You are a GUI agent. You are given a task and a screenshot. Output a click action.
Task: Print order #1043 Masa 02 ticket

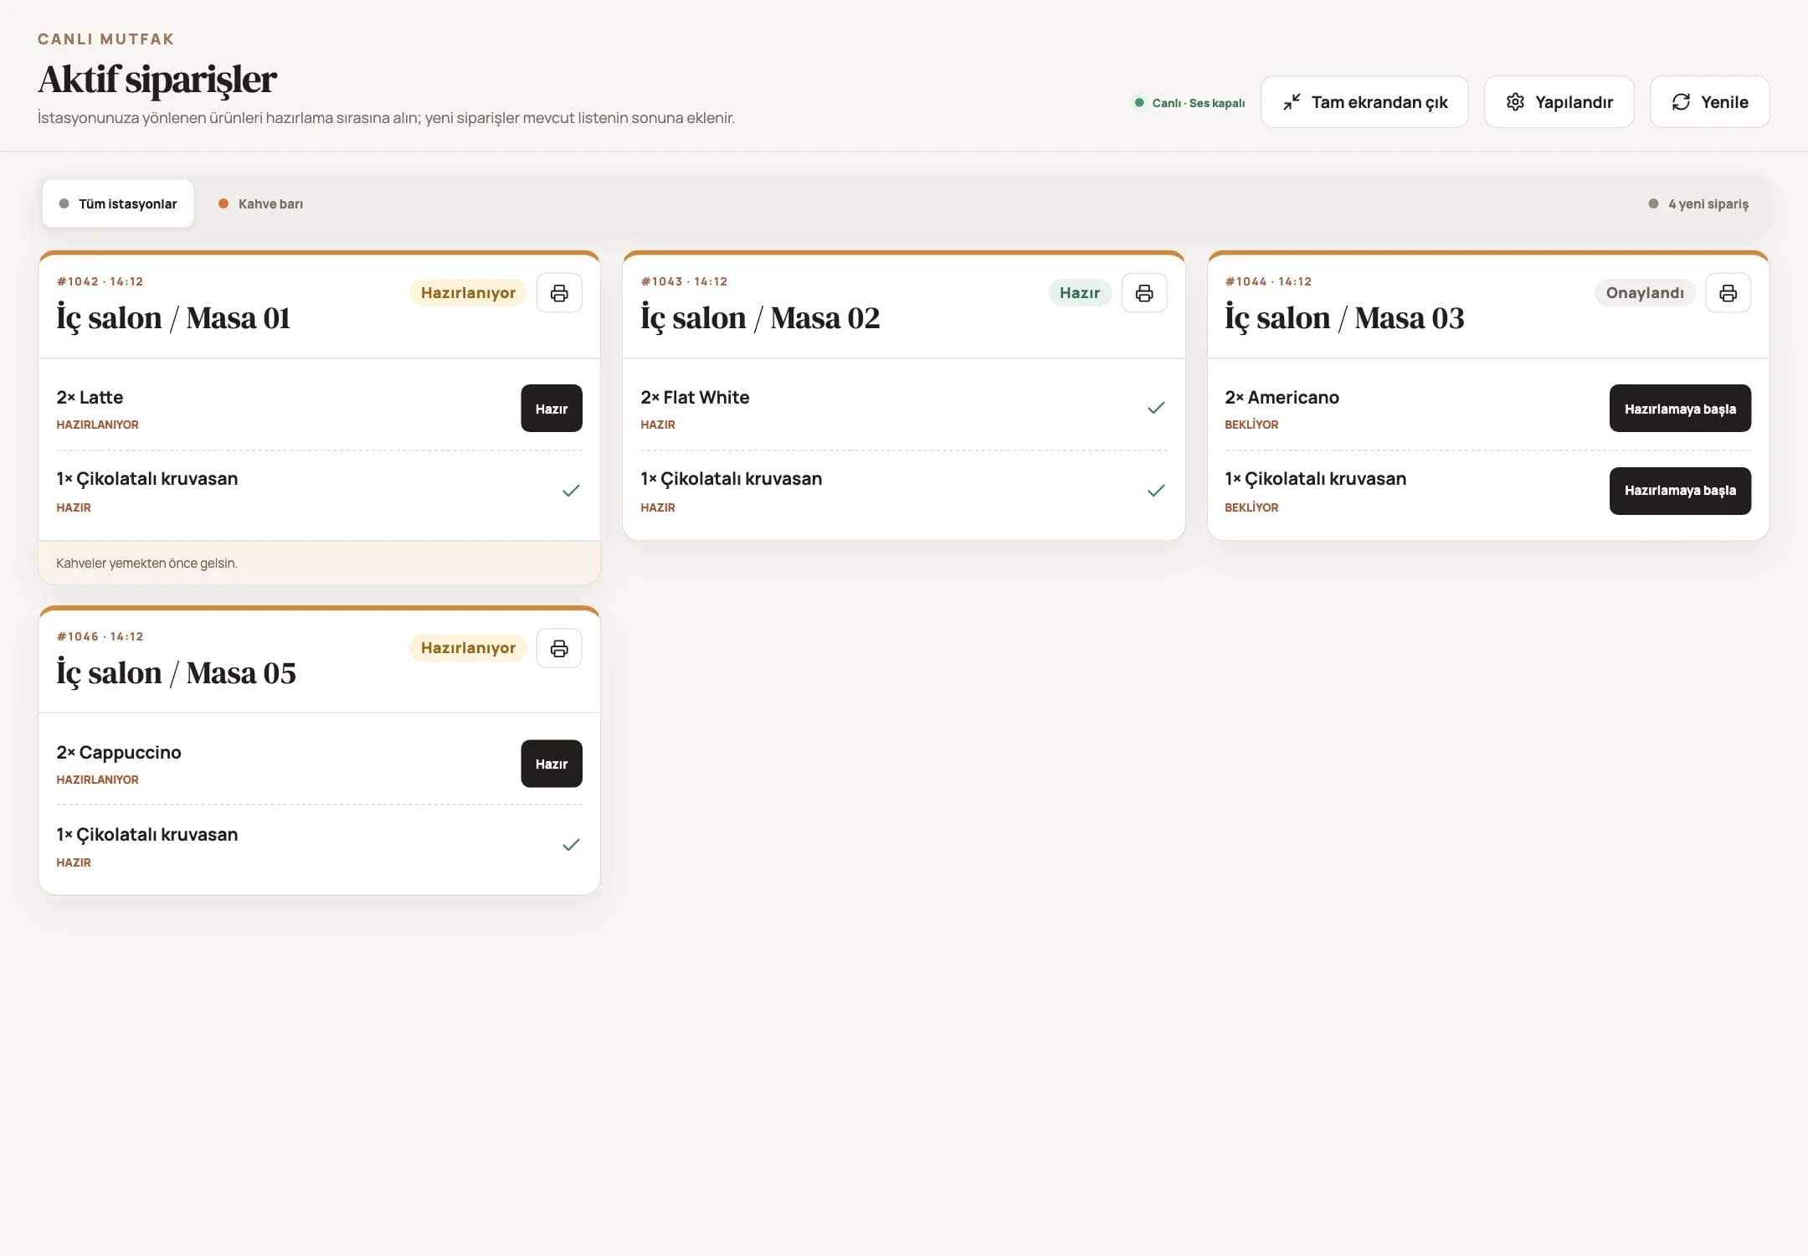[1144, 293]
